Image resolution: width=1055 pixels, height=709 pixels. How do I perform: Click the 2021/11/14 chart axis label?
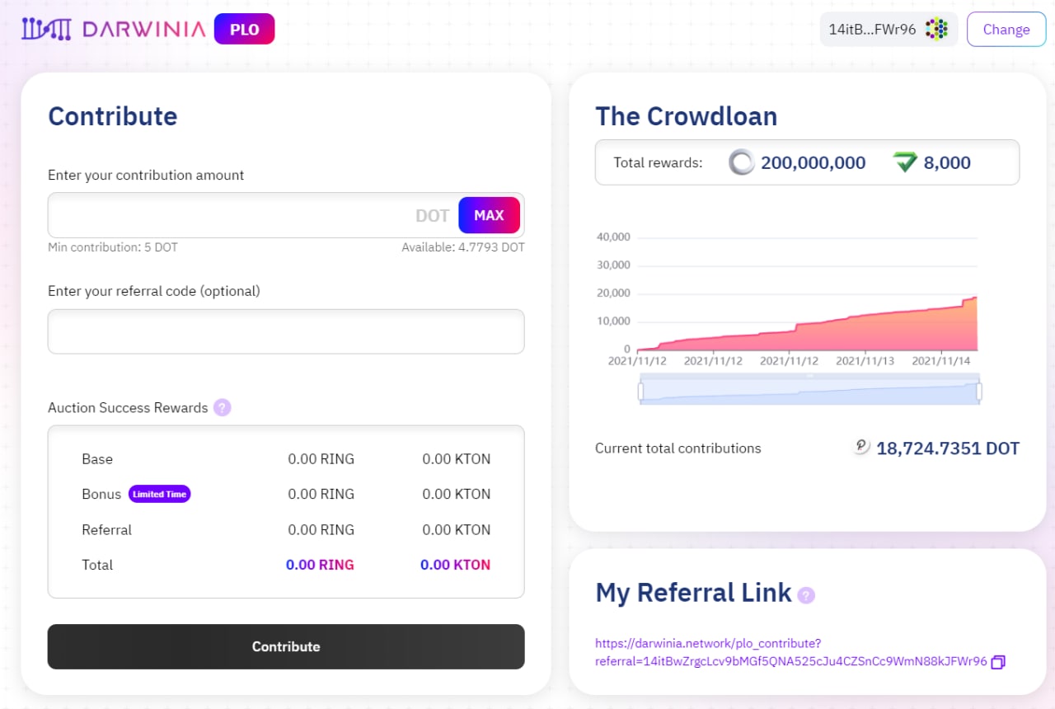pos(941,361)
